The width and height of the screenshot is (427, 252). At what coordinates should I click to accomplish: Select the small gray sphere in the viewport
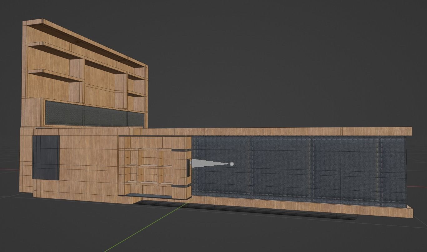(232, 164)
